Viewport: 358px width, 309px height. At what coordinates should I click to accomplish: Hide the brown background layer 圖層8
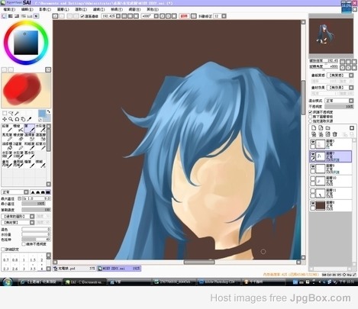point(313,203)
